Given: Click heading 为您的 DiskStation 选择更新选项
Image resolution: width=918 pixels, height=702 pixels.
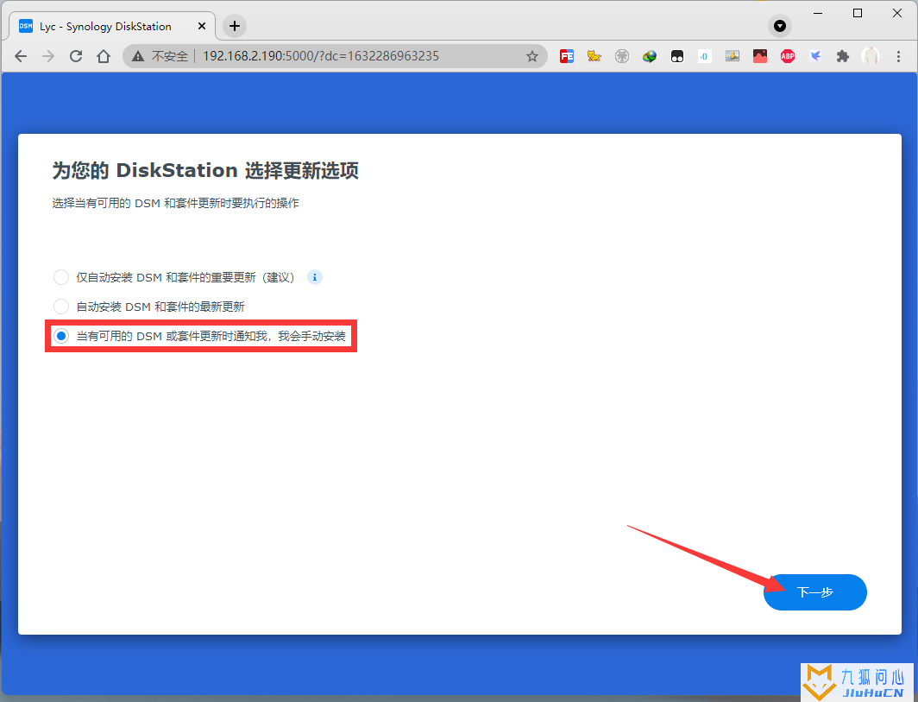Looking at the screenshot, I should tap(205, 170).
